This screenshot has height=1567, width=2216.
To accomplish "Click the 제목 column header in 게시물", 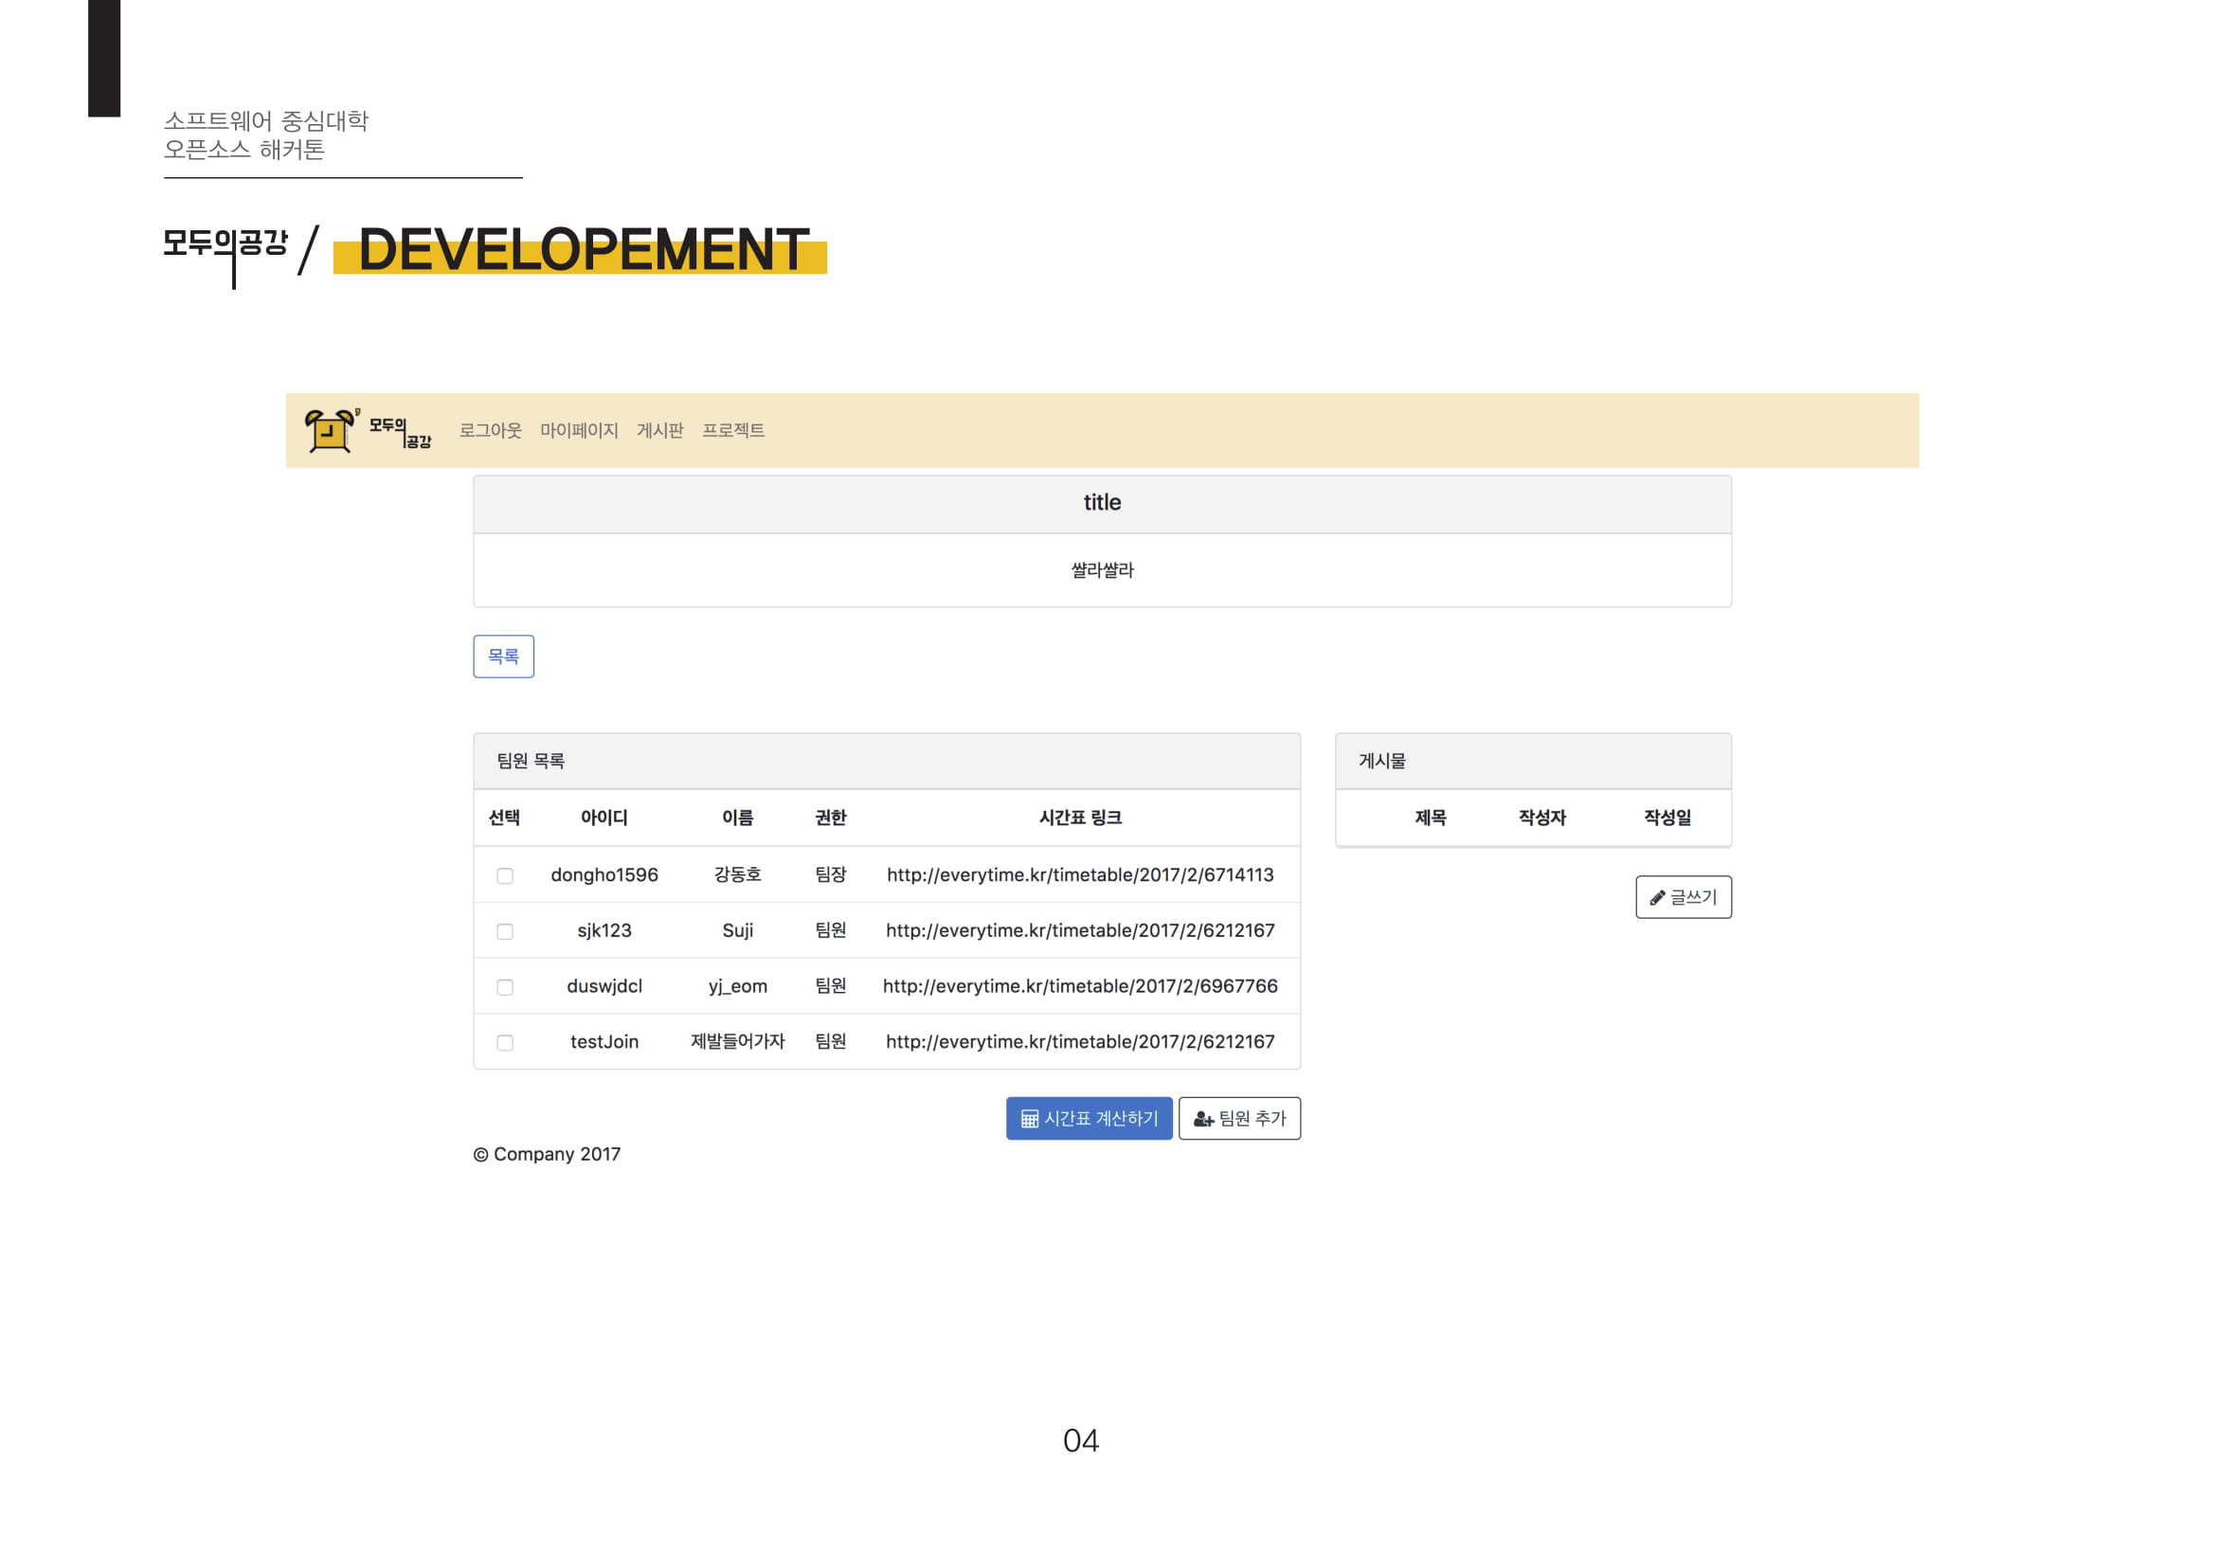I will (x=1431, y=819).
